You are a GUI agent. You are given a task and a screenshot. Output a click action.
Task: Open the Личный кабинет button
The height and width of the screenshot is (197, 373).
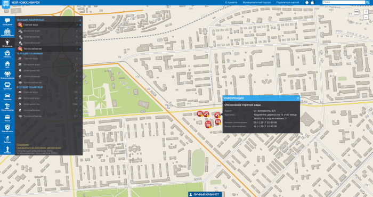point(204,194)
